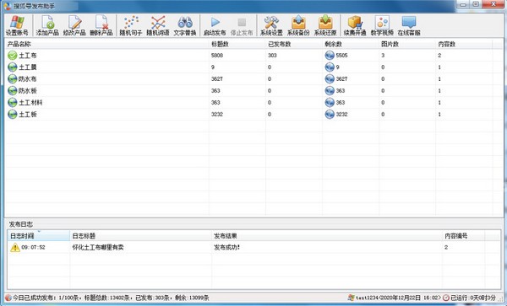Click the user icon beside test1234

point(352,298)
